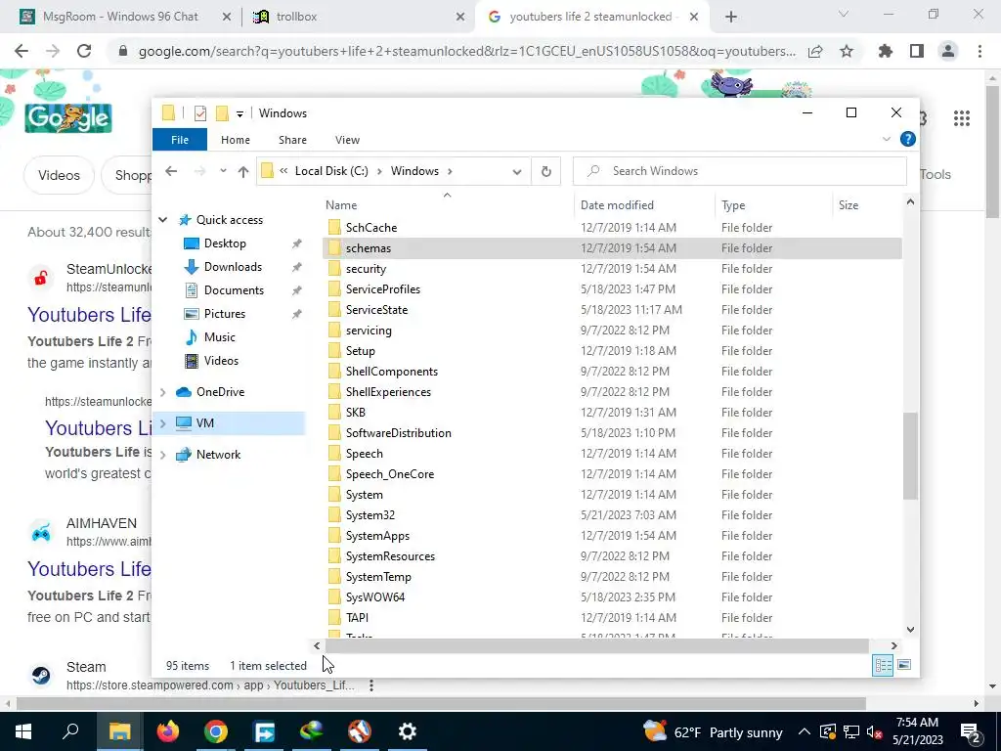Expand Network in navigation pane

coord(163,455)
